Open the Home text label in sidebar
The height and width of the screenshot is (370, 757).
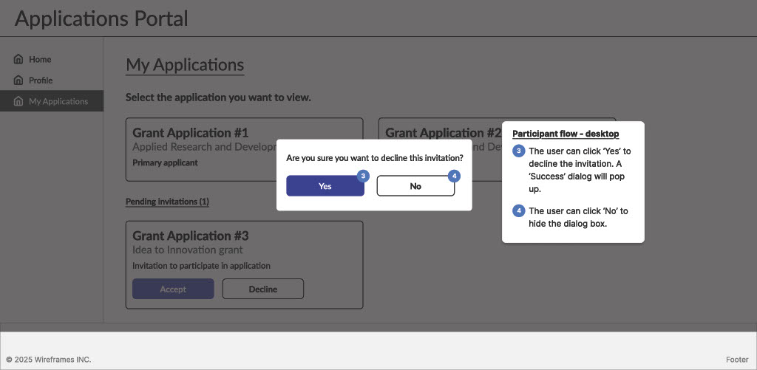click(x=40, y=59)
